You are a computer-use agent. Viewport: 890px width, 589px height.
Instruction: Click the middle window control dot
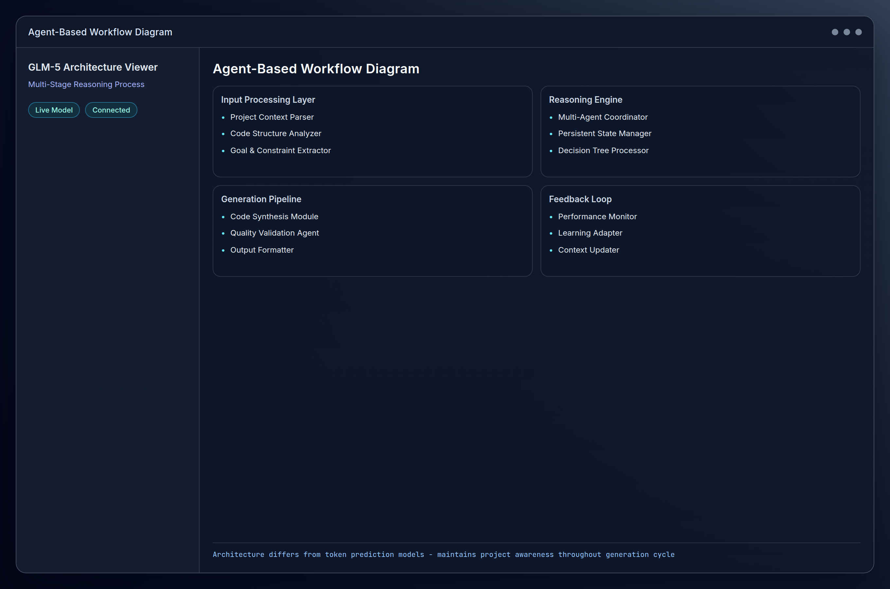[x=846, y=32]
